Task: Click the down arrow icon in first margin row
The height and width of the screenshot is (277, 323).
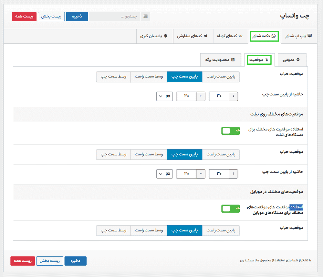Action: (233, 96)
